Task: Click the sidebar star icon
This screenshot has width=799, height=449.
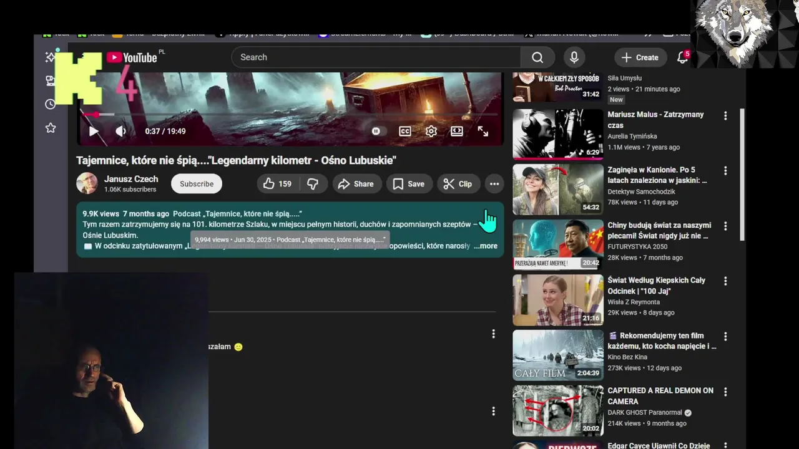Action: point(51,128)
